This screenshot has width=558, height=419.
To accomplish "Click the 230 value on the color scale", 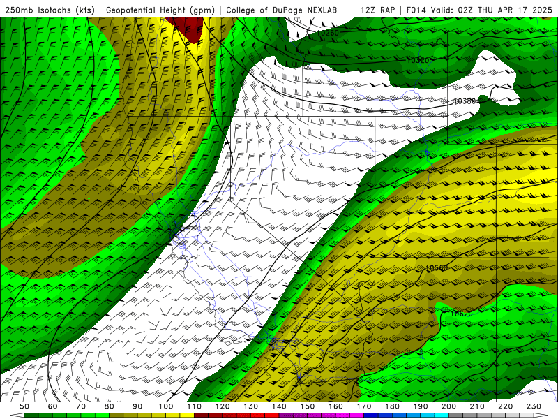I will (534, 406).
